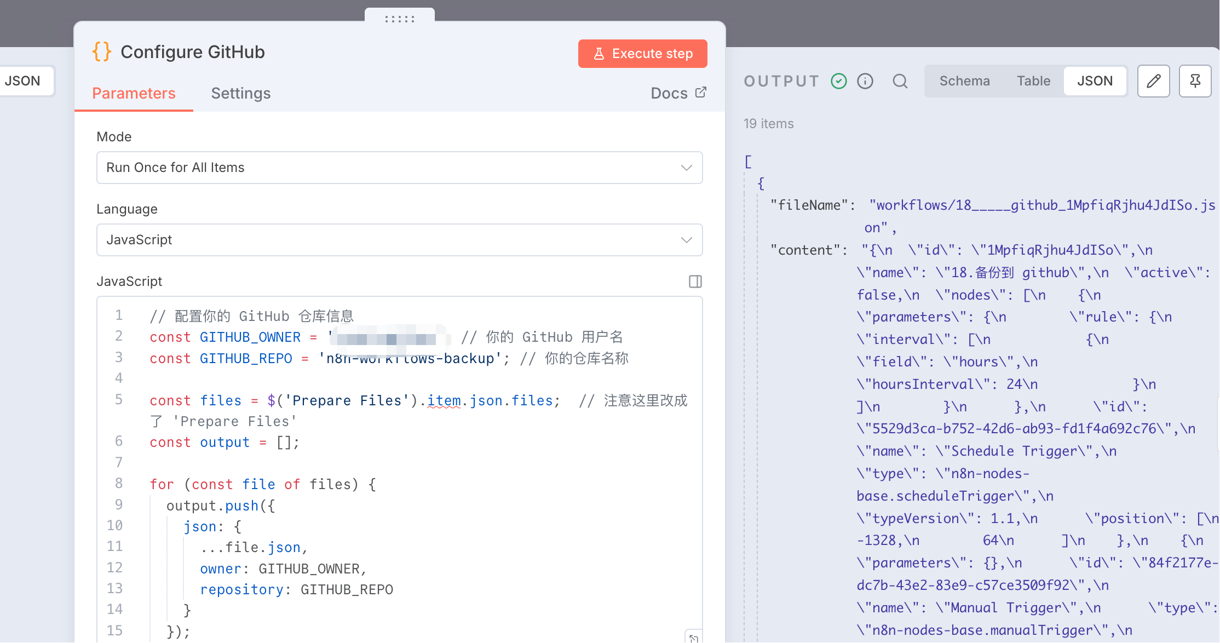Place cursor on the GITHUB_REPO code line
The image size is (1220, 643).
389,358
